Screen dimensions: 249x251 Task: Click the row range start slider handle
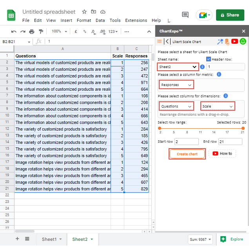tap(160, 128)
